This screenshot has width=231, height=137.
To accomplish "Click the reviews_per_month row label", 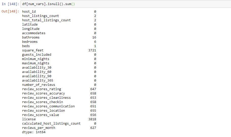I will point(38,128).
